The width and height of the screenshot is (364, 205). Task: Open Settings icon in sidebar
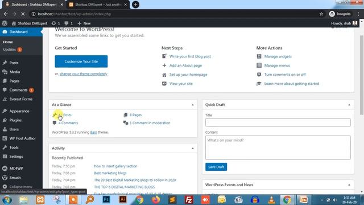[5, 157]
